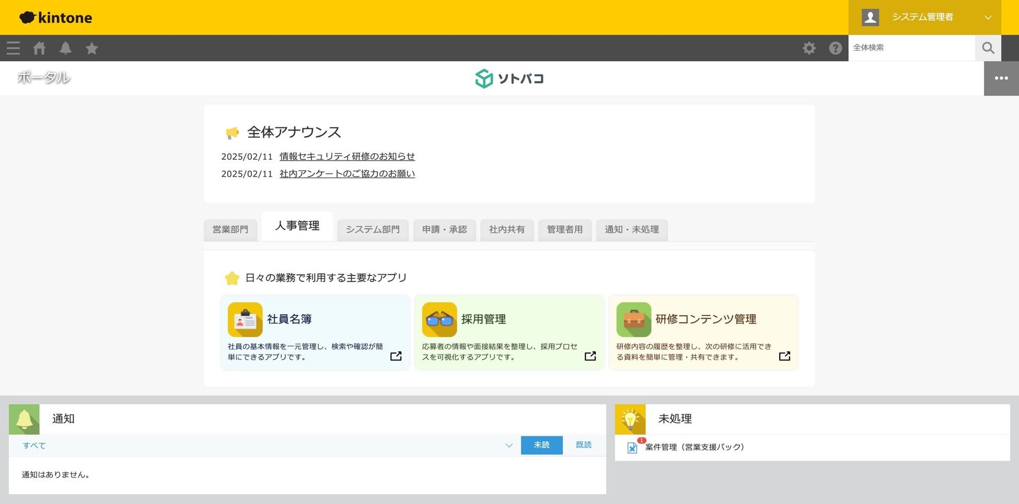Open the help question mark icon
Viewport: 1019px width, 504px height.
835,49
